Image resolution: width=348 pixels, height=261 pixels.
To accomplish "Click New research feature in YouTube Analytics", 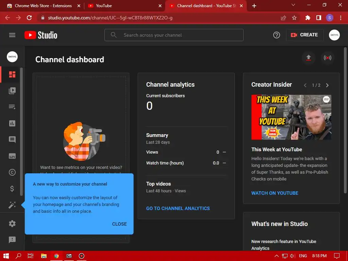I will (284, 245).
